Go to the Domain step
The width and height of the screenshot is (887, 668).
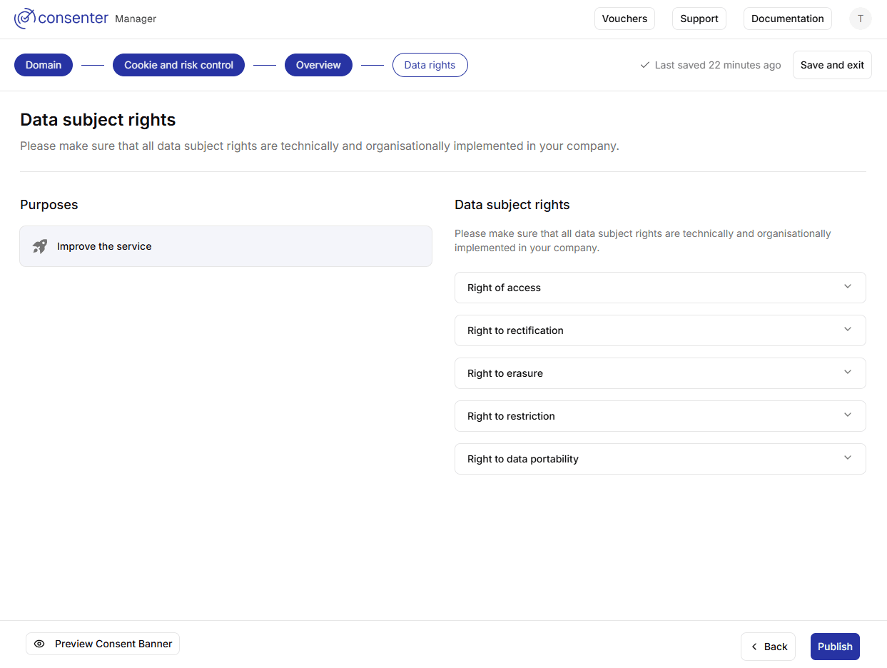pos(43,64)
